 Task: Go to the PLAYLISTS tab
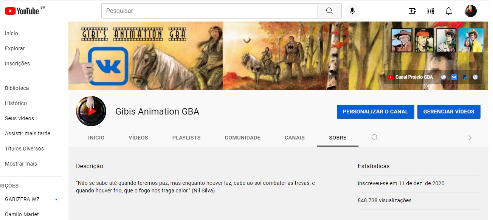(x=186, y=138)
